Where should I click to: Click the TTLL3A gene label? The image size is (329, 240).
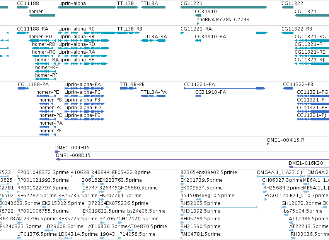[149, 3]
